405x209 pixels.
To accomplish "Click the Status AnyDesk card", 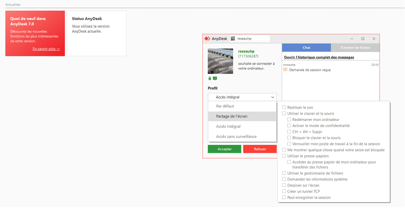I will coord(97,33).
